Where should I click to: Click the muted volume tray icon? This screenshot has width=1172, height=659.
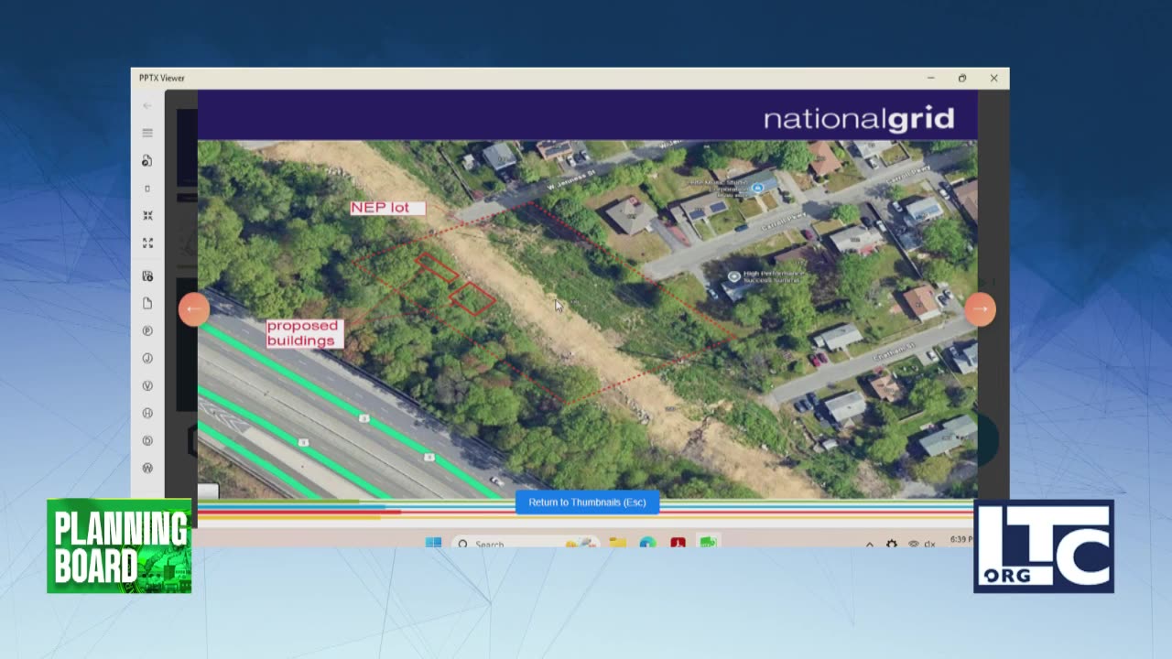pos(929,544)
